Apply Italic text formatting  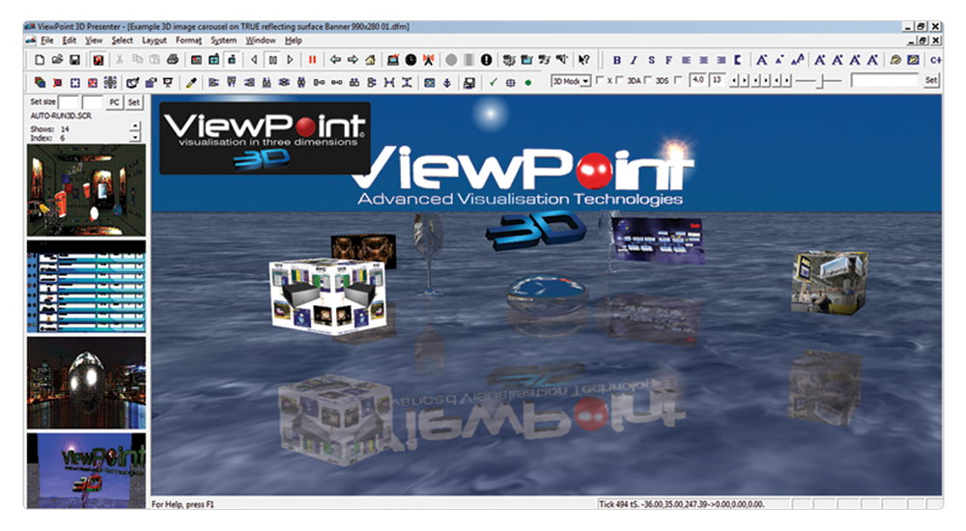(x=634, y=60)
